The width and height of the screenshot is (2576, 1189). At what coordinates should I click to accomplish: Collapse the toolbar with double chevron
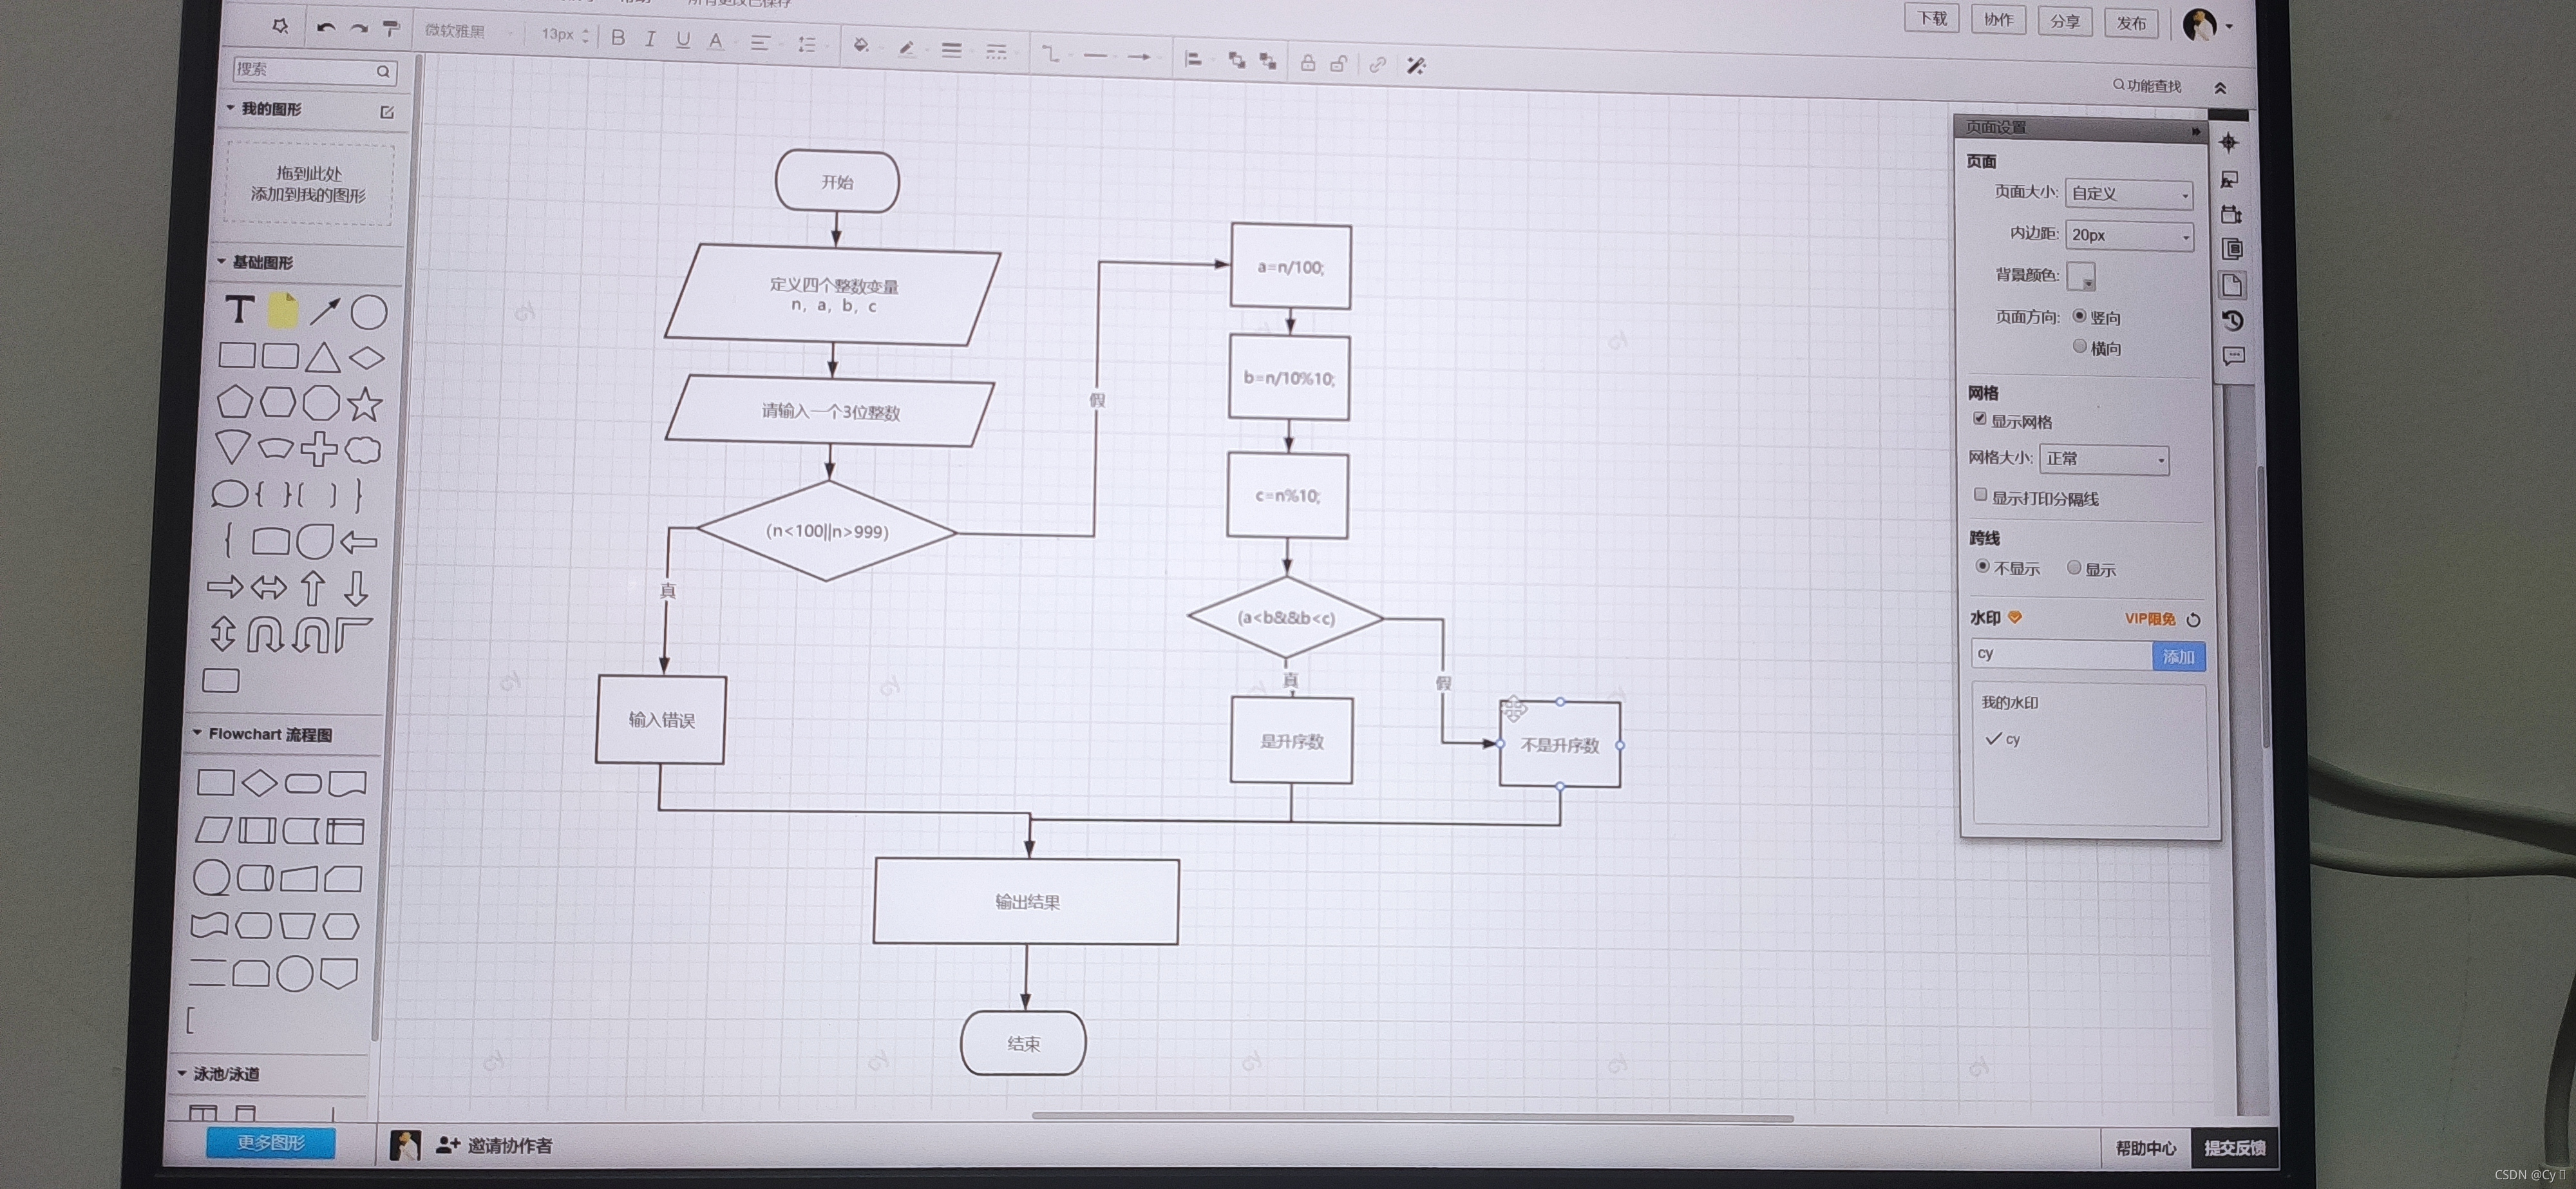2220,88
